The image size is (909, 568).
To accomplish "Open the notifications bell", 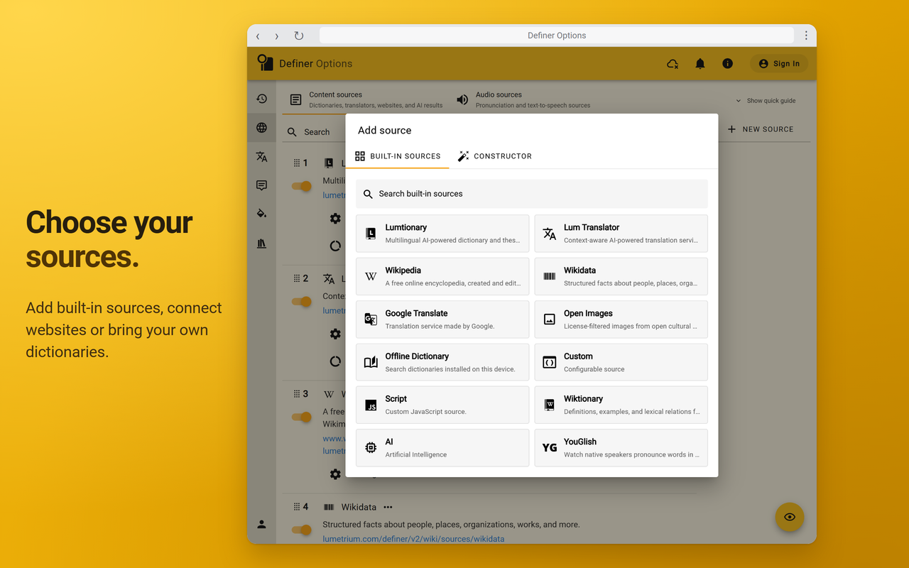I will coord(700,63).
